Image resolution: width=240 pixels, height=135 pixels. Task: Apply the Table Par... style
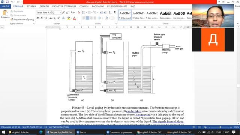138,15
